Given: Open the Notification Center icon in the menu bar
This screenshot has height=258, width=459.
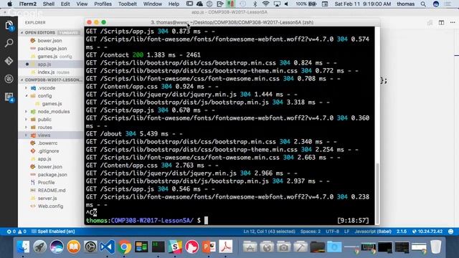Looking at the screenshot, I should coord(448,4).
